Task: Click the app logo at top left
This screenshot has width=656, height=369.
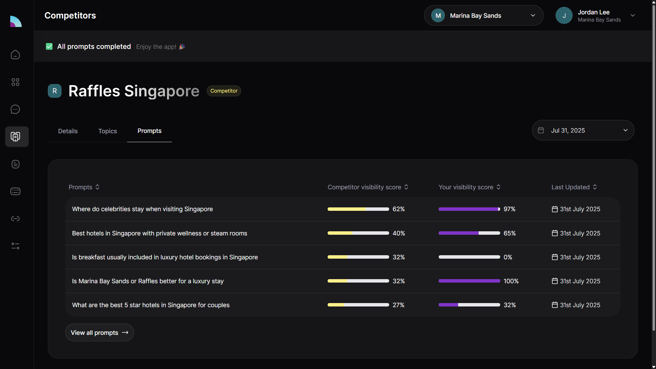Action: tap(16, 22)
